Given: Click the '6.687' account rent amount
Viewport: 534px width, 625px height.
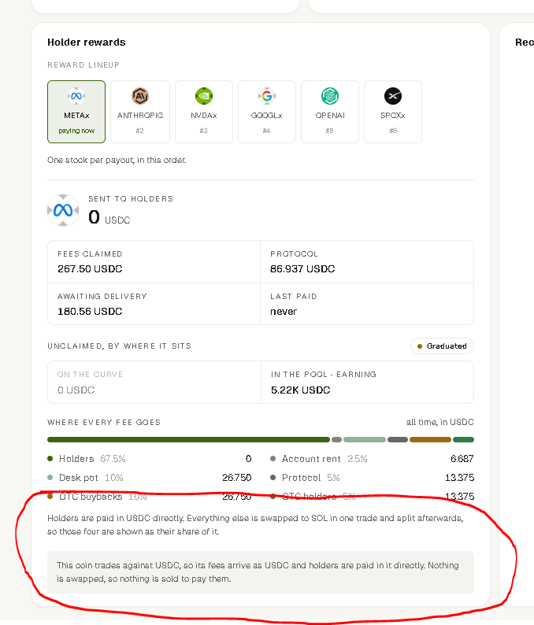Looking at the screenshot, I should (462, 459).
